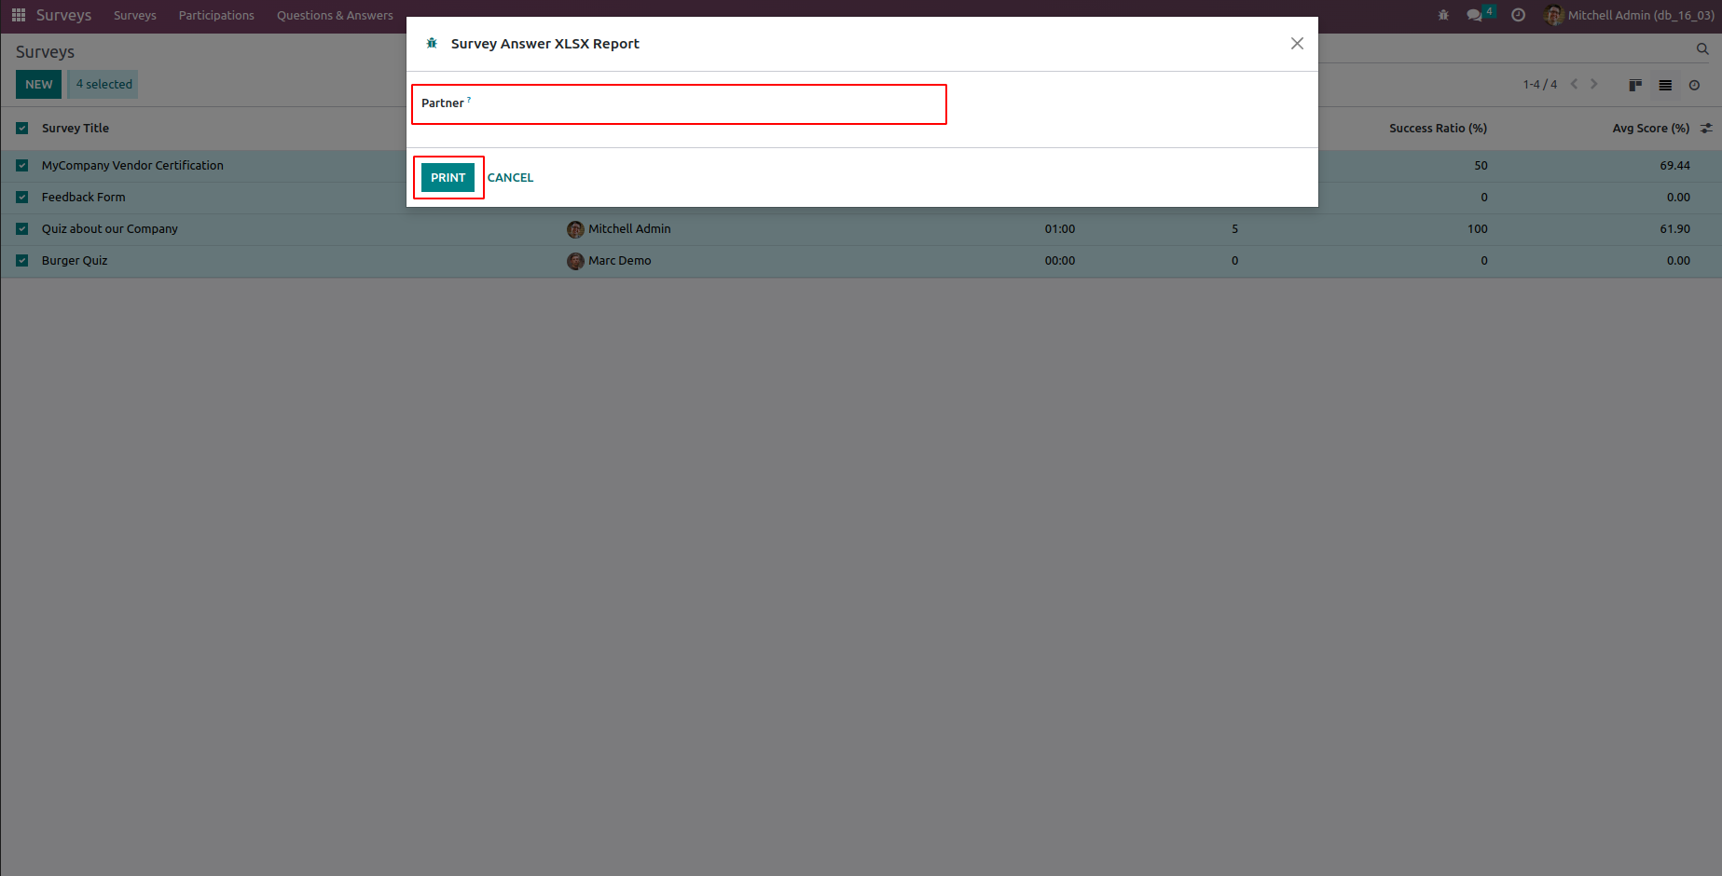This screenshot has width=1722, height=876.
Task: Click the 4 selected indicator
Action: point(103,84)
